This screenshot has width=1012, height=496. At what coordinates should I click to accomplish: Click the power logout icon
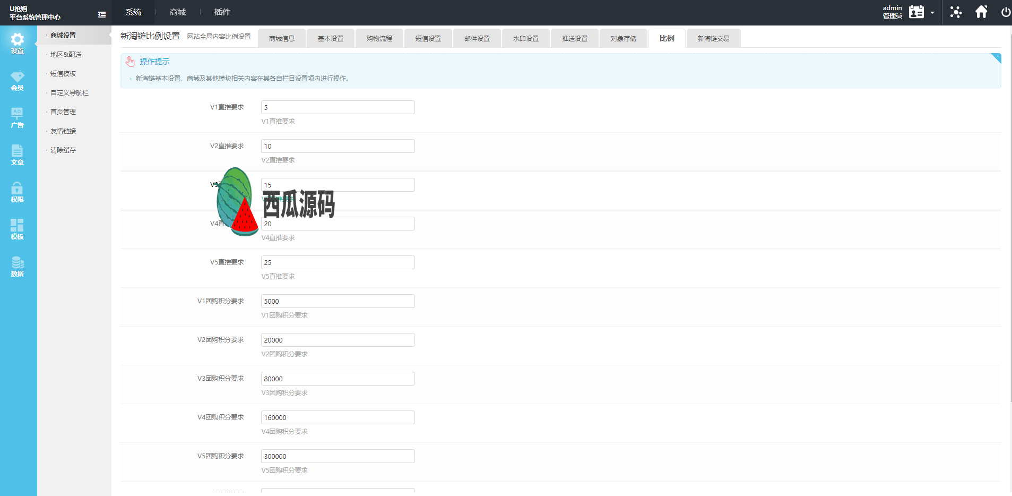coord(1006,12)
